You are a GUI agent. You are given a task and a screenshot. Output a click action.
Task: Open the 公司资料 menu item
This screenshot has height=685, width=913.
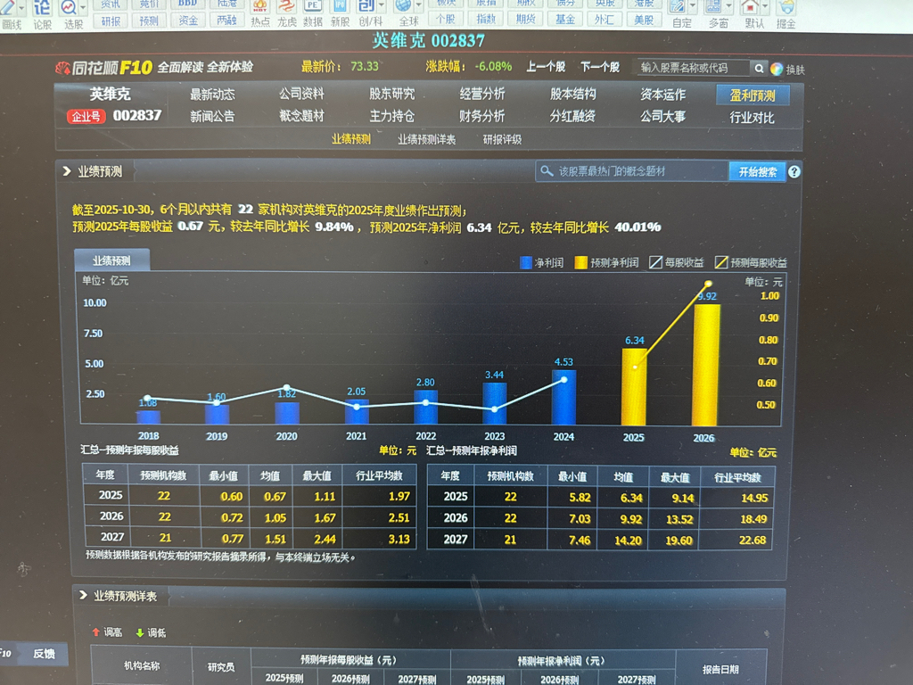tap(301, 94)
